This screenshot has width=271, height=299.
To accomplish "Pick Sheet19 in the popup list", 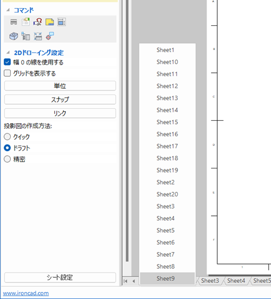I will (168, 170).
